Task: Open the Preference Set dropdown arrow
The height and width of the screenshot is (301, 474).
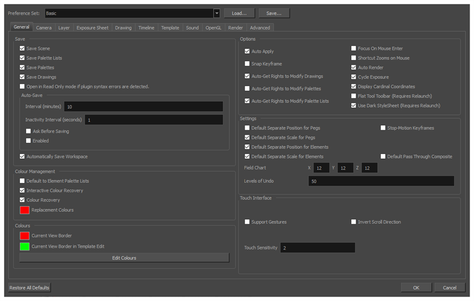Action: click(217, 13)
